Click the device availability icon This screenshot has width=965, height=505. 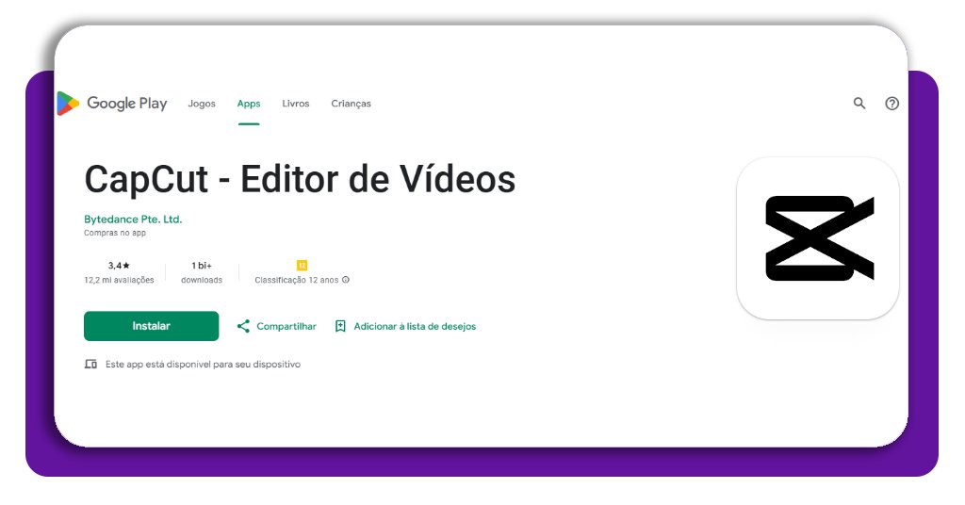coord(90,364)
